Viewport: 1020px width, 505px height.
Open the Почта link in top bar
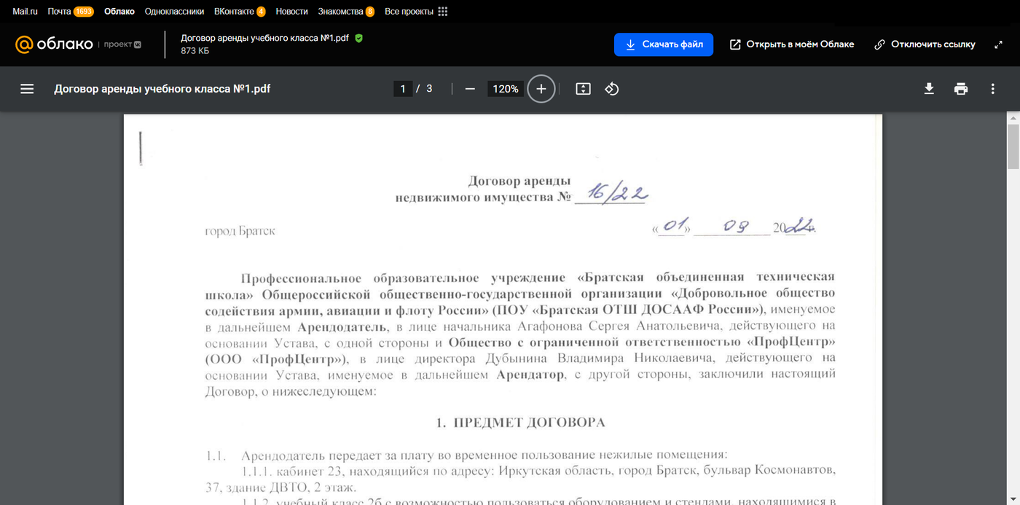(x=59, y=12)
